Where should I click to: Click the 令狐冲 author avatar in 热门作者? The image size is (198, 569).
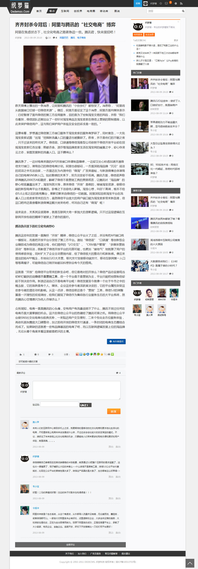click(174, 293)
